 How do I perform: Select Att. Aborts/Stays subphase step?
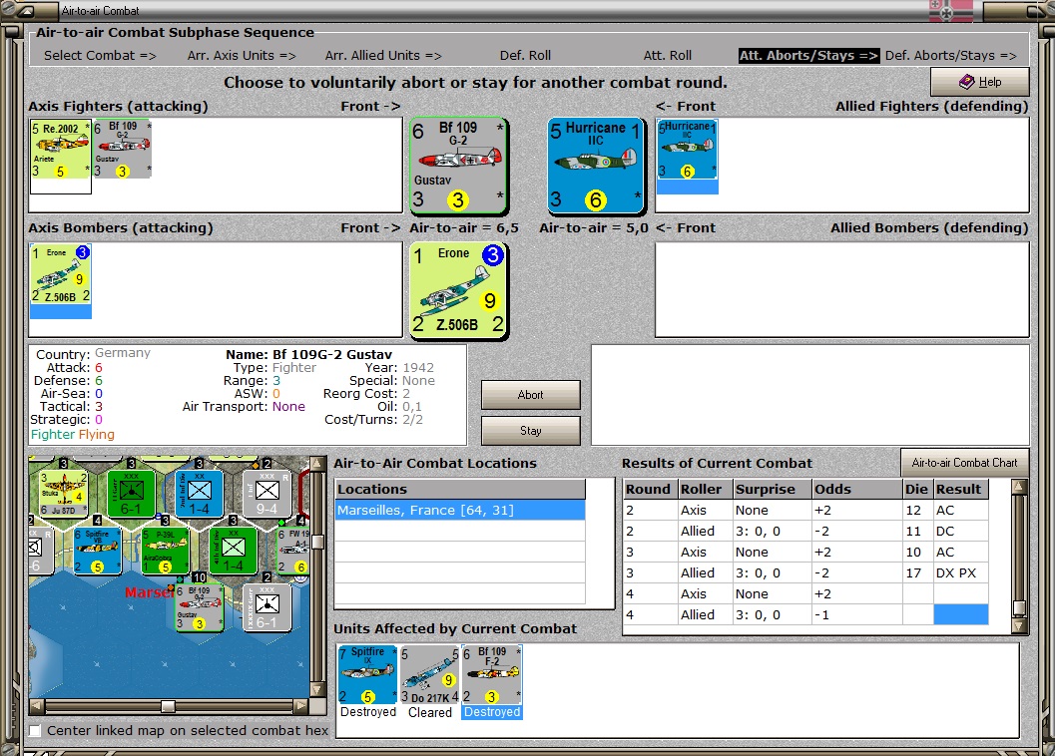(808, 56)
